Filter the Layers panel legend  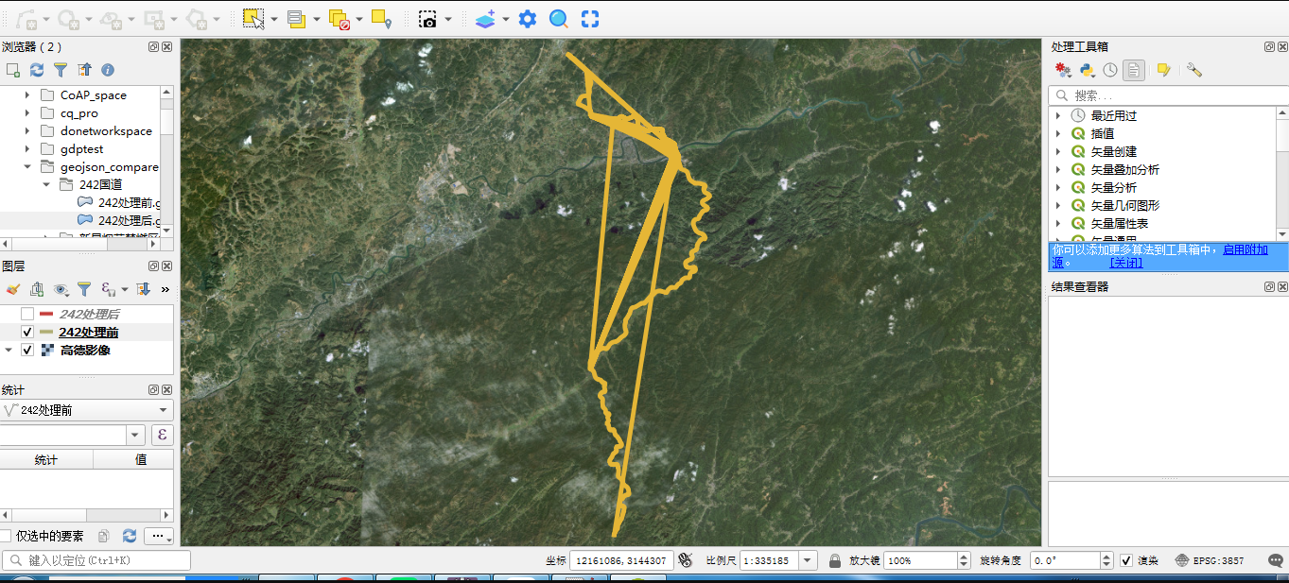[x=84, y=289]
